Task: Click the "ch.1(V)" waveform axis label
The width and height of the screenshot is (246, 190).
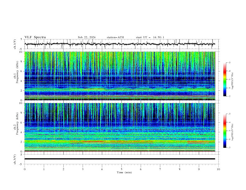Action: (x=15, y=44)
